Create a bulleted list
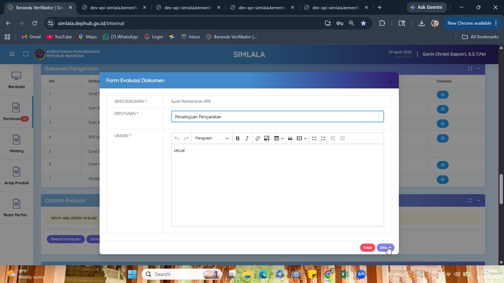This screenshot has width=504, height=283. coord(314,138)
